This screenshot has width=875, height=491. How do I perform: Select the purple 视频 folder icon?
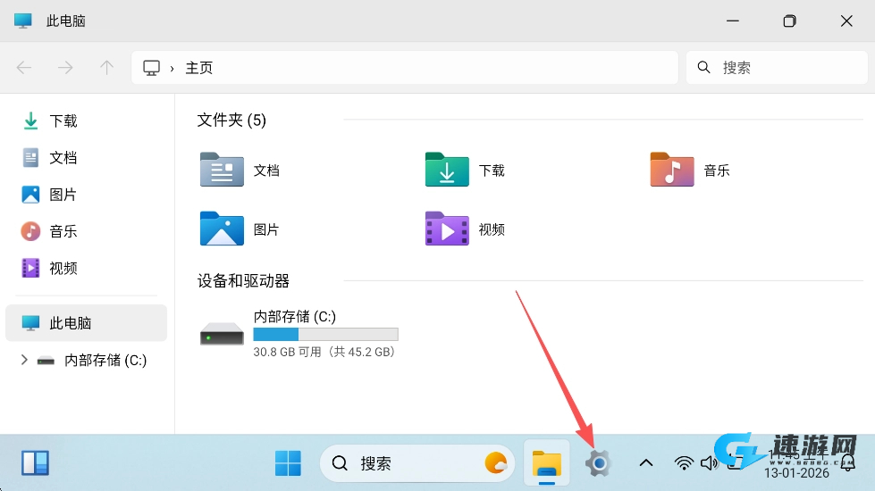click(x=447, y=229)
